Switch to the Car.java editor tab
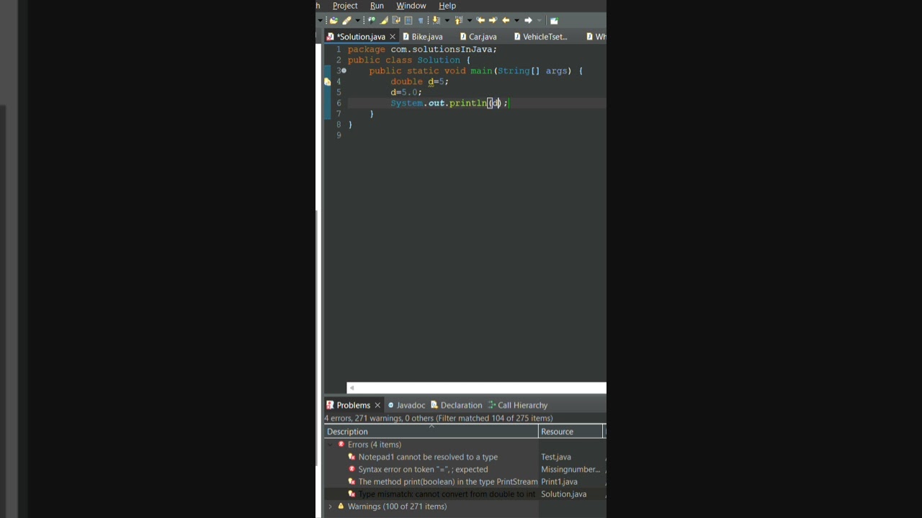 coord(483,37)
